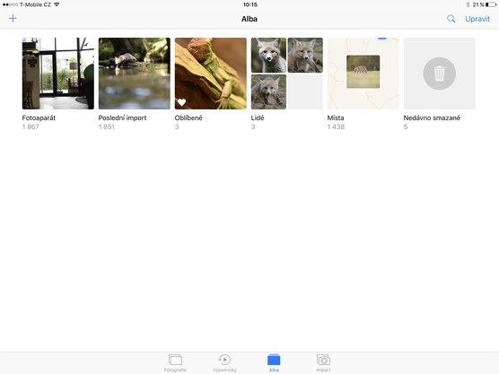Open the Poslední import album thumbnail

[x=135, y=74]
